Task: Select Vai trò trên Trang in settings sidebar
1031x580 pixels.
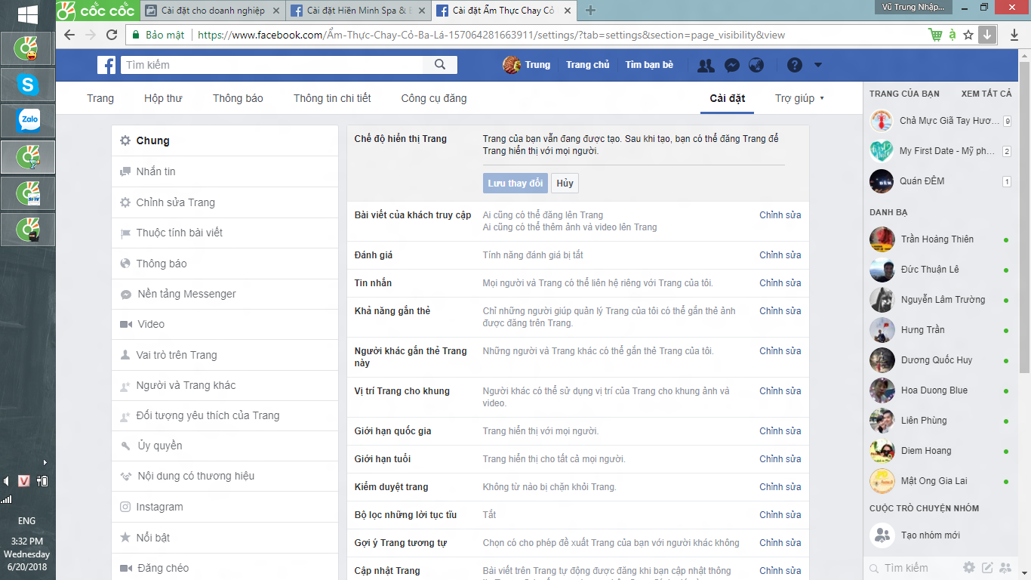Action: pyautogui.click(x=177, y=355)
